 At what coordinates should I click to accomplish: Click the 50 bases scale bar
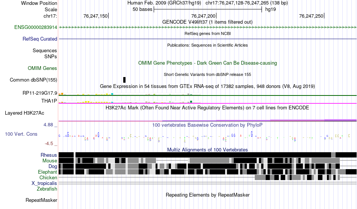click(x=208, y=9)
